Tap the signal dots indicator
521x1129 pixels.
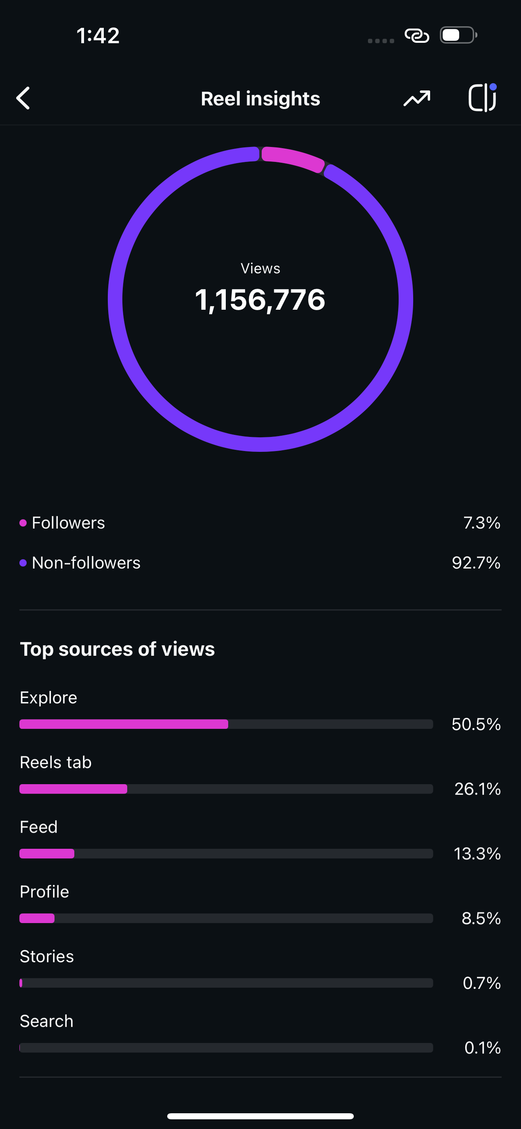click(381, 41)
